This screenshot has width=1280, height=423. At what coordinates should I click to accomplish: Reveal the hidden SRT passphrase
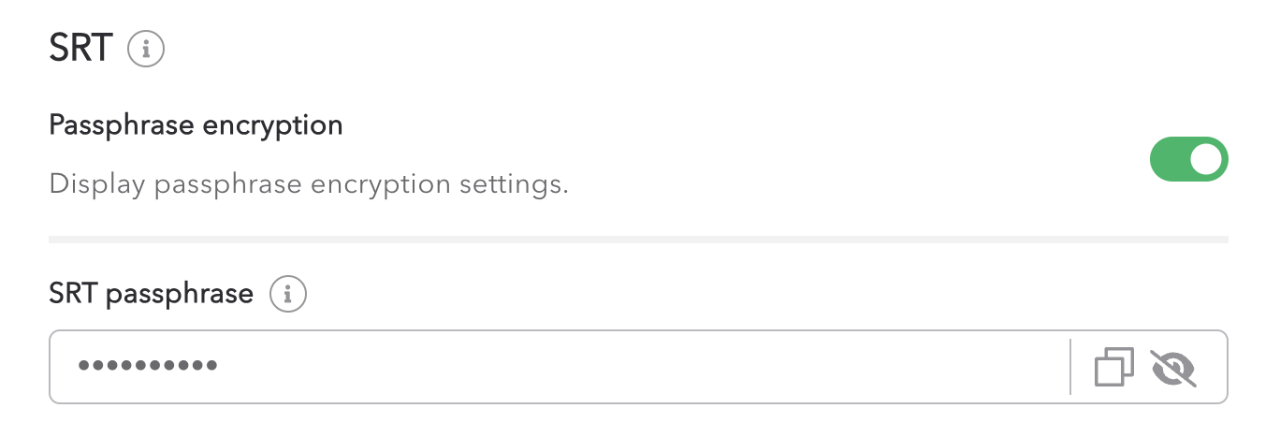point(1174,368)
